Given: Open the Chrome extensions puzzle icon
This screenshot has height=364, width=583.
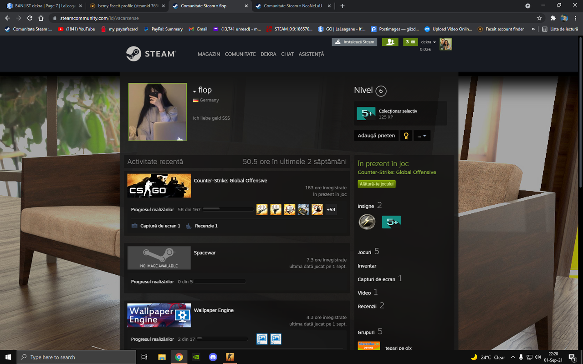Looking at the screenshot, I should [x=553, y=18].
